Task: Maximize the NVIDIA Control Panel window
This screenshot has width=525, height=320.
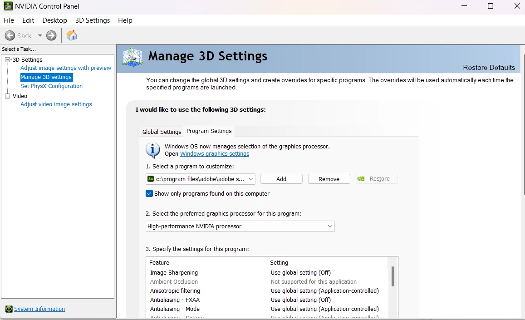Action: 491,6
